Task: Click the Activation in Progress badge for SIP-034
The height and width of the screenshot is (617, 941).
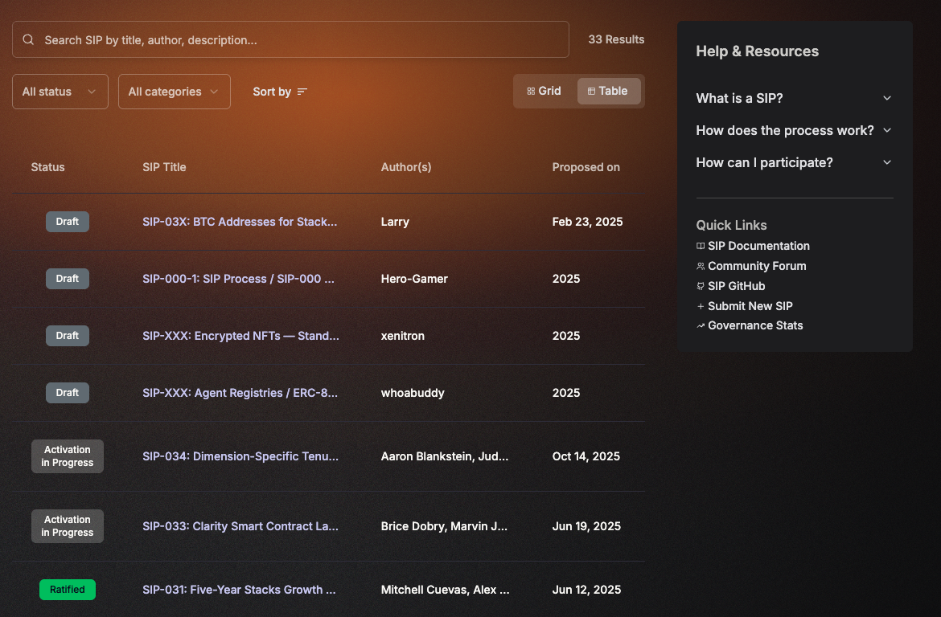Action: pos(68,456)
